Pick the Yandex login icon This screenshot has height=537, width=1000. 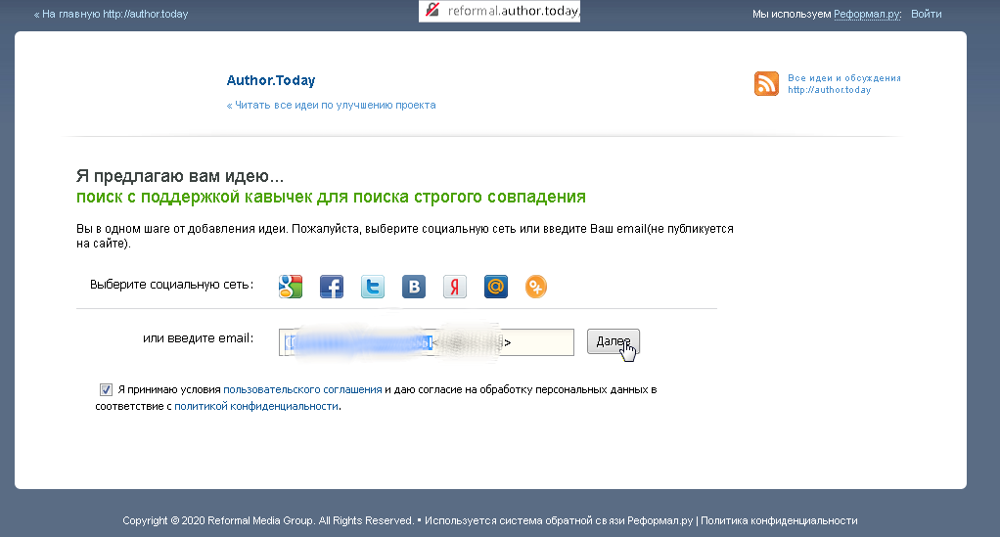pos(455,287)
